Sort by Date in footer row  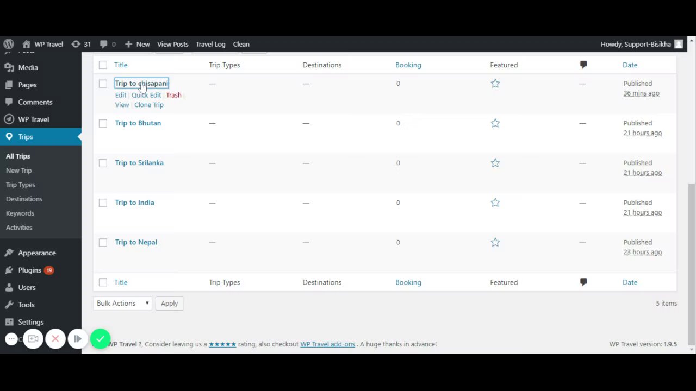[630, 282]
